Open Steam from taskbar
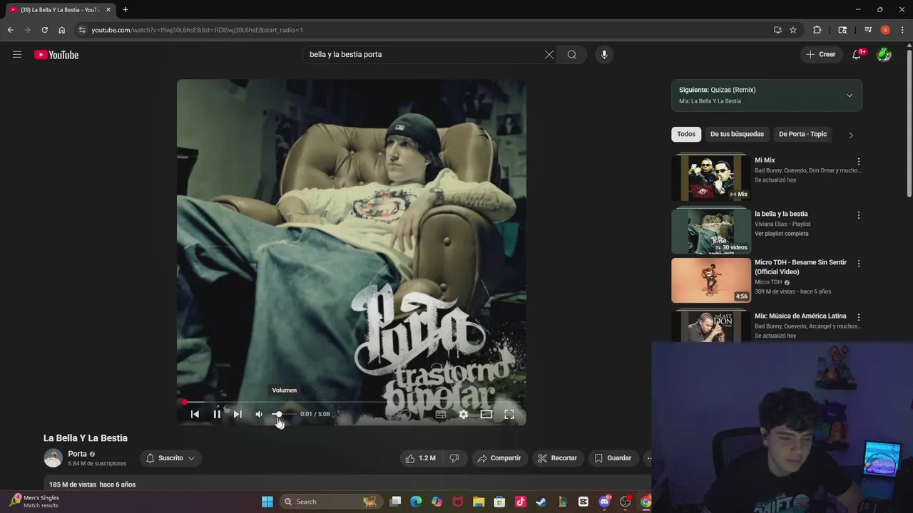 (x=541, y=502)
